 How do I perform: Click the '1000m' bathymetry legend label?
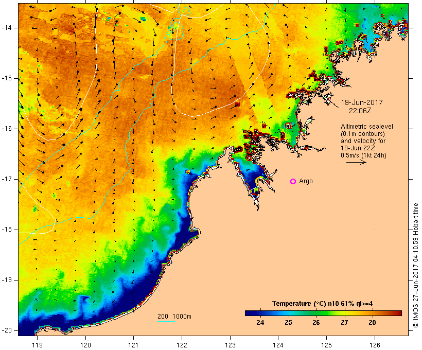click(182, 317)
